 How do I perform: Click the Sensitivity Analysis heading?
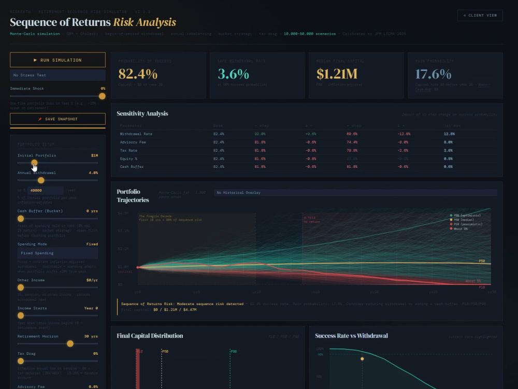point(142,113)
